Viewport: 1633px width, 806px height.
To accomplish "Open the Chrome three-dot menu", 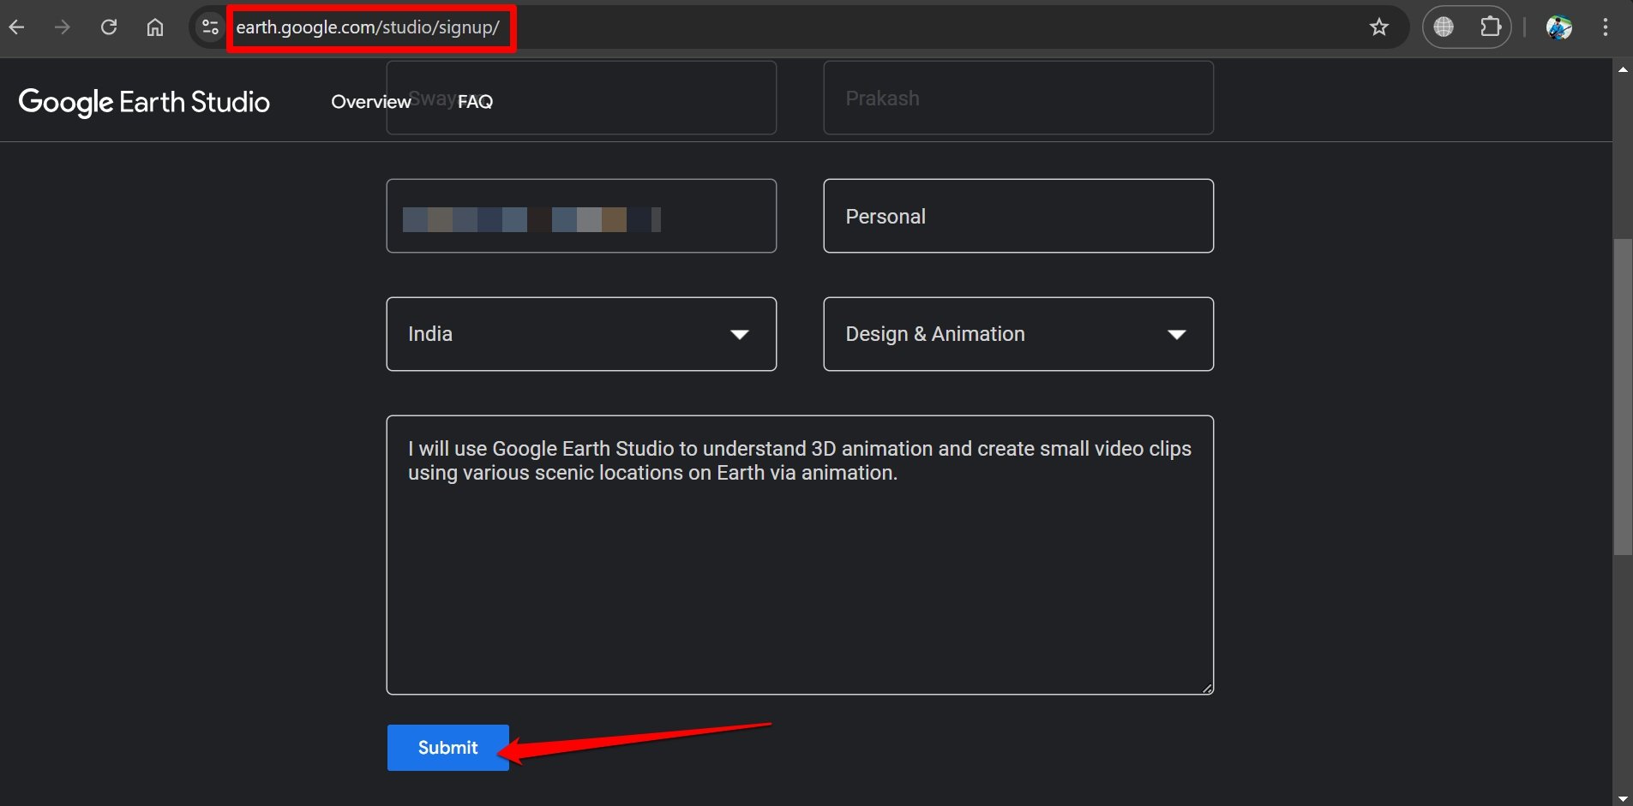I will [1606, 27].
